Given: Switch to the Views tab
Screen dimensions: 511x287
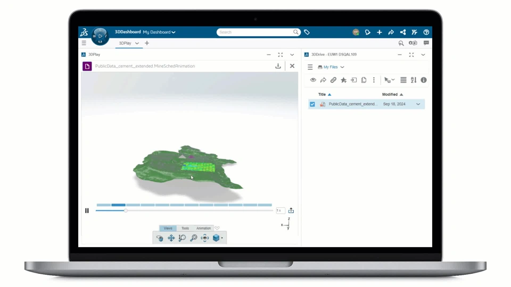Looking at the screenshot, I should pyautogui.click(x=168, y=228).
